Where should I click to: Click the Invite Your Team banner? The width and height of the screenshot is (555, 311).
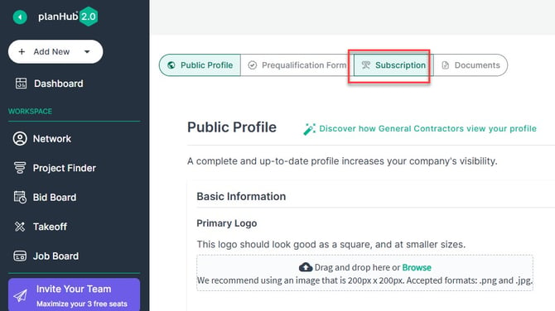coord(74,294)
